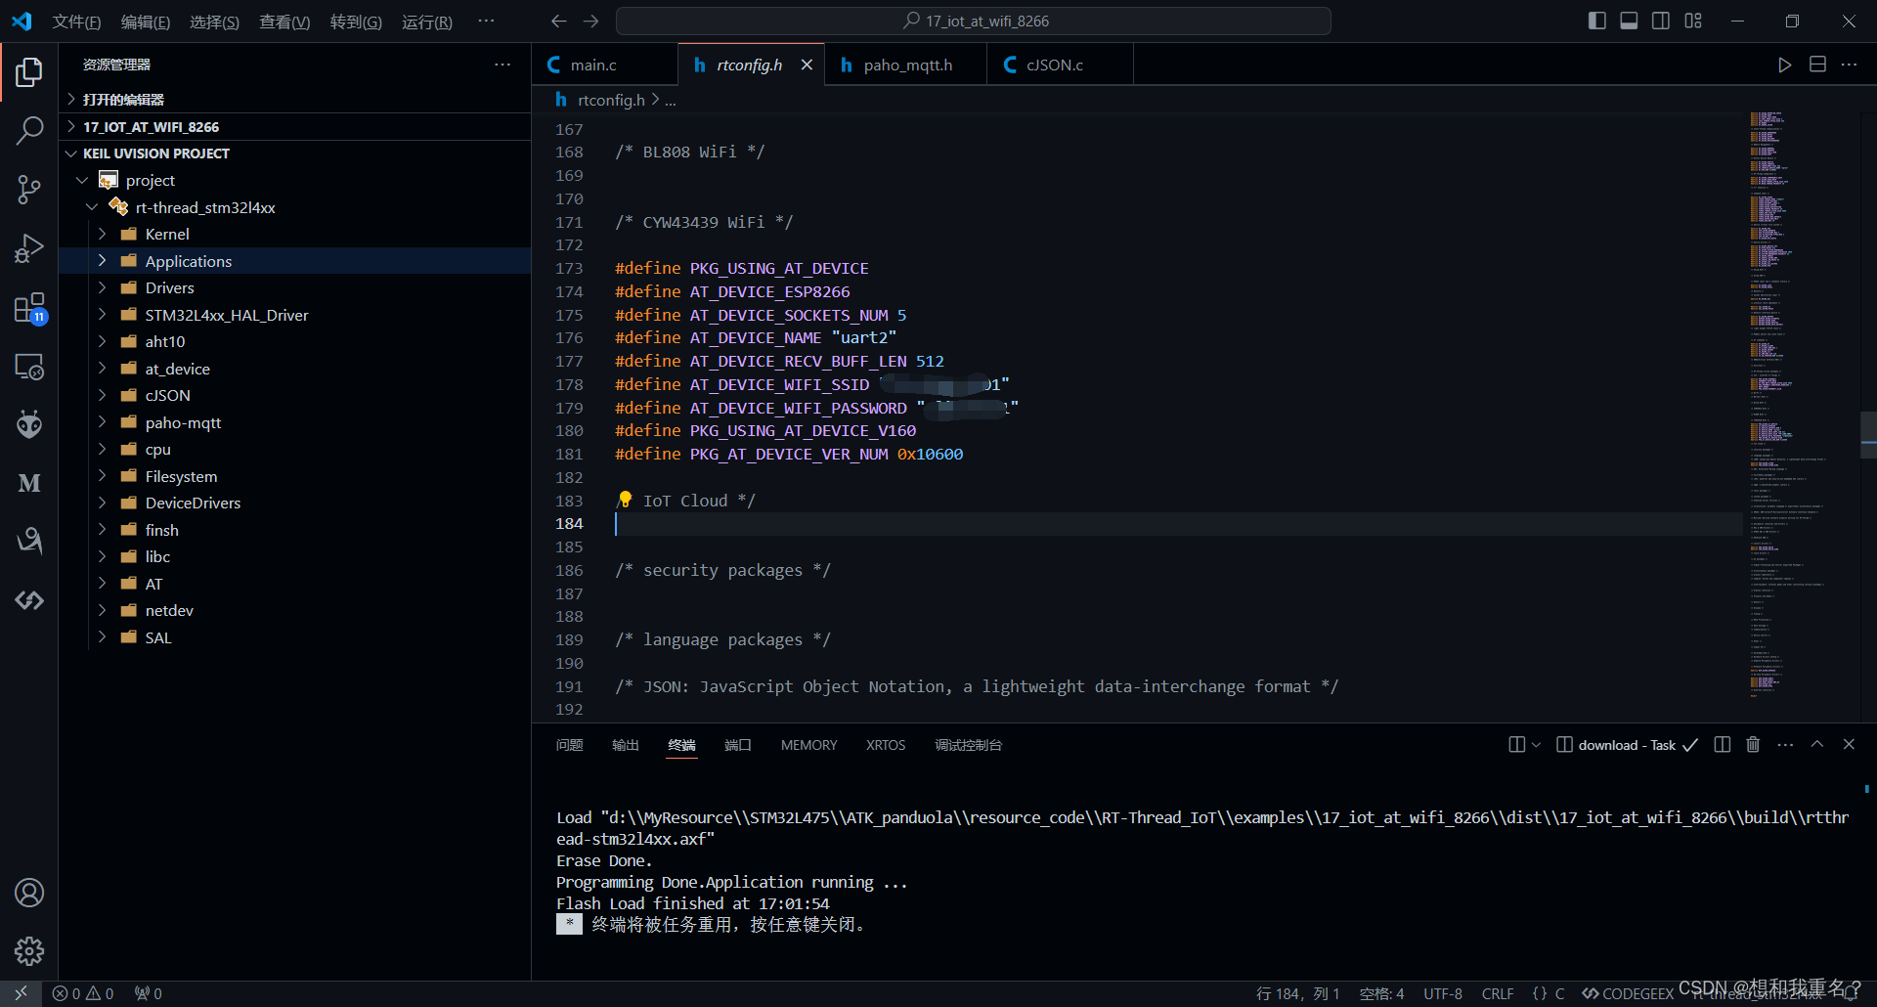Click the errors and warnings counter

pyautogui.click(x=83, y=992)
